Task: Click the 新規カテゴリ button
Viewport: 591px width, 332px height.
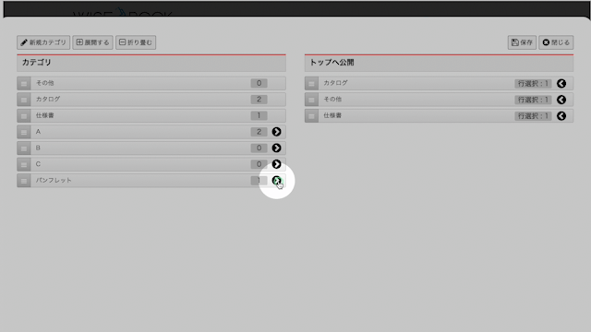Action: click(43, 42)
